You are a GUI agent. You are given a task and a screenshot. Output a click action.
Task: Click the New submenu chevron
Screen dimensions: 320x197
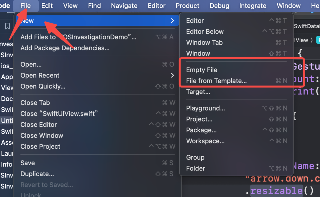172,20
